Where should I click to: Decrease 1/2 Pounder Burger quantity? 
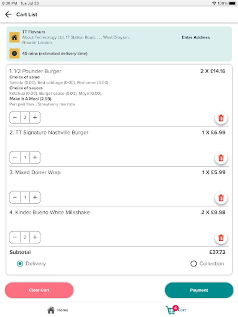[x=15, y=118]
